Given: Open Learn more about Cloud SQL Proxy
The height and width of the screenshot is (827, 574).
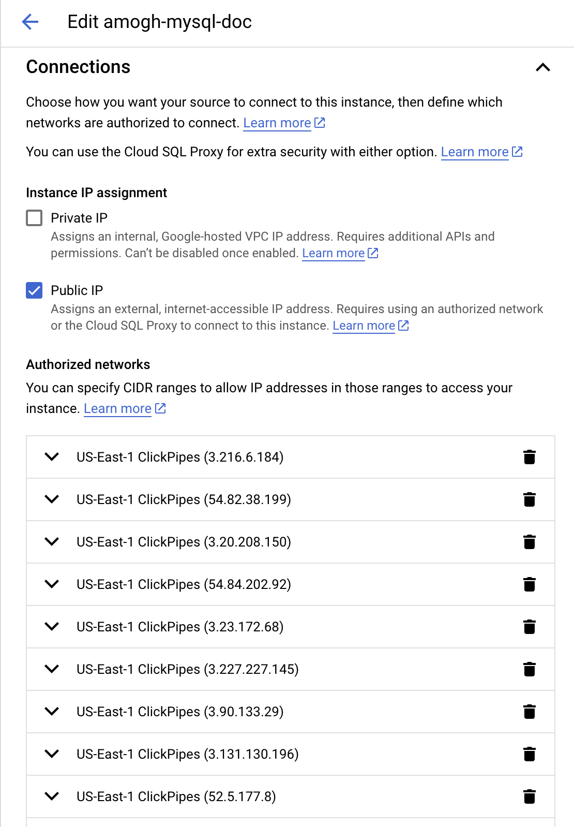Looking at the screenshot, I should pyautogui.click(x=475, y=152).
